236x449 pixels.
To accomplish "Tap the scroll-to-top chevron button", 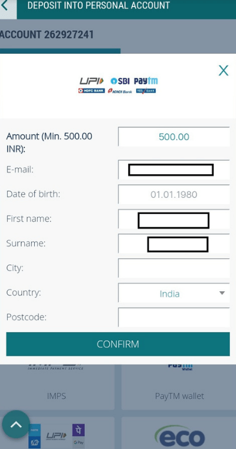I will click(16, 424).
